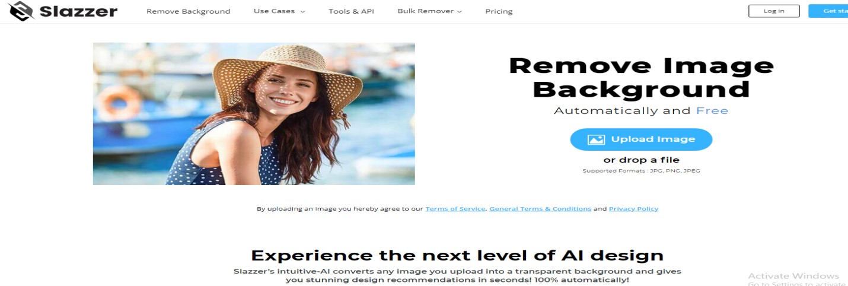Viewport: 848px width, 286px height.
Task: Open the Tools & API page
Action: 351,11
